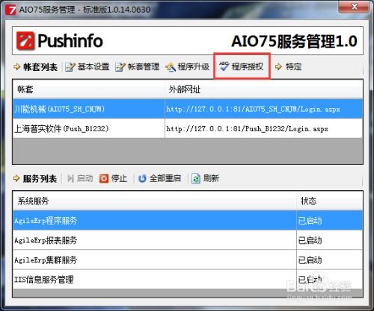374x311 pixels.
Task: Click the 程序升级 upgrade button
Action: pyautogui.click(x=188, y=66)
